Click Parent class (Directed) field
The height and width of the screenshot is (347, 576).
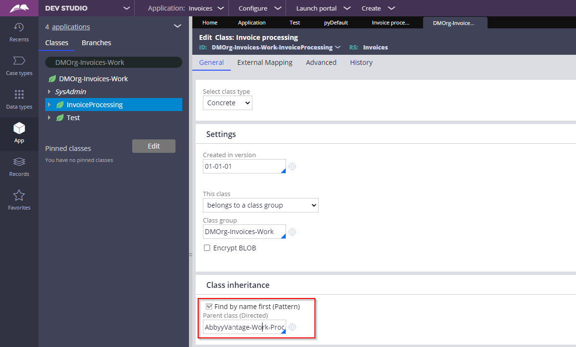244,327
